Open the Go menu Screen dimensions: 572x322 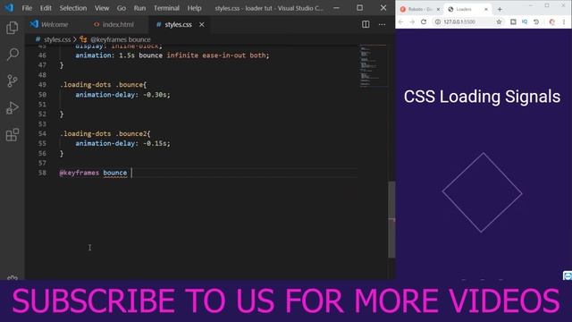pyautogui.click(x=122, y=8)
